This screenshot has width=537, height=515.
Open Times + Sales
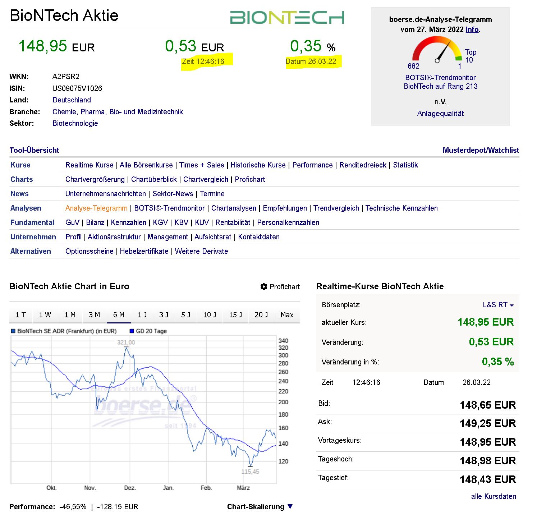[x=202, y=165]
